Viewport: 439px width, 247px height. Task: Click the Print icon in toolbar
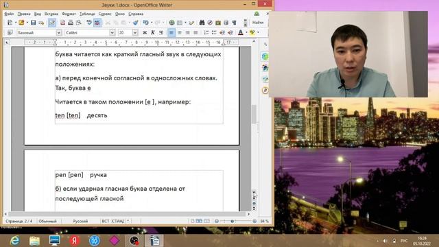coord(71,23)
